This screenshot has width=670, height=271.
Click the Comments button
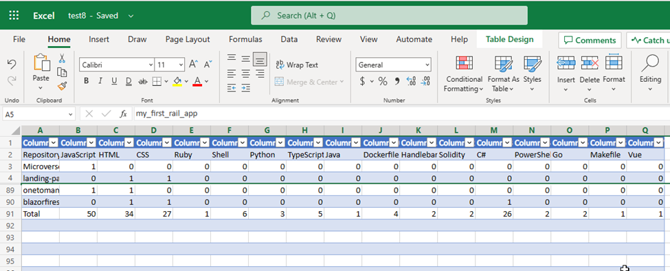click(590, 41)
